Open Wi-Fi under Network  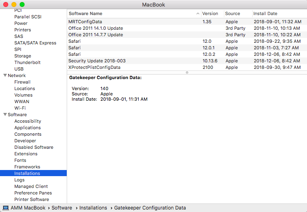(x=20, y=108)
